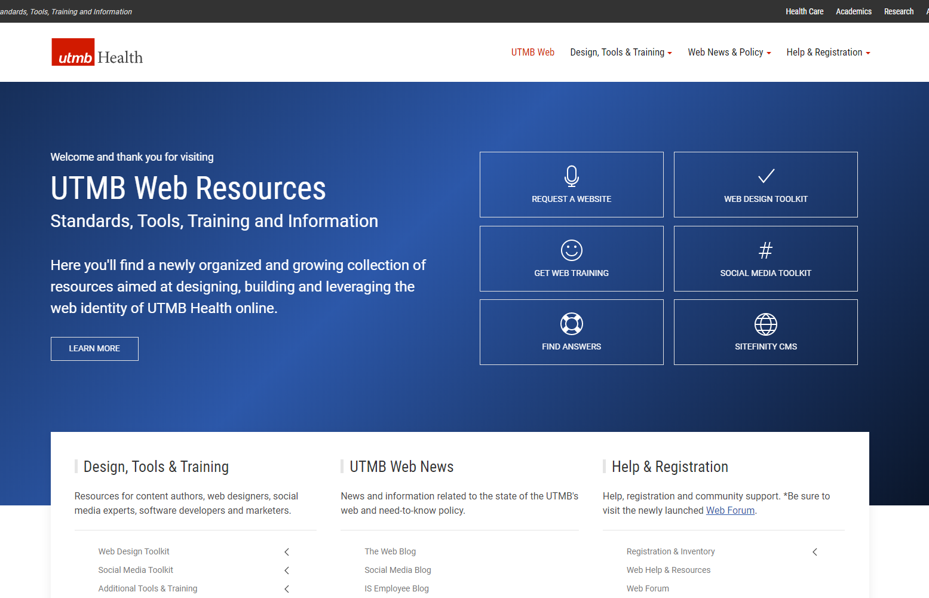The width and height of the screenshot is (929, 598).
Task: Expand the Design, Tools & Training dropdown menu
Action: pos(621,53)
